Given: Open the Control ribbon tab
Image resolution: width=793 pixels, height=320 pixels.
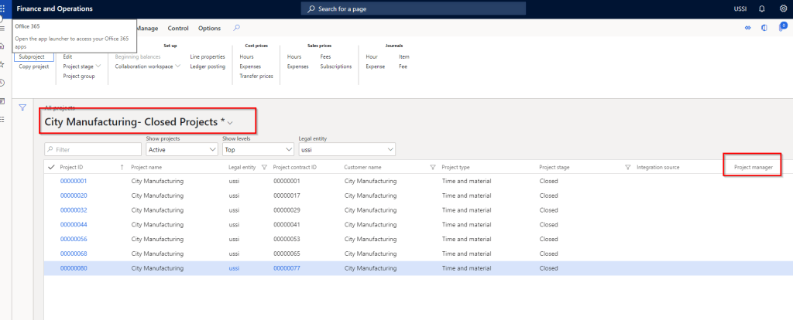Looking at the screenshot, I should click(x=178, y=29).
